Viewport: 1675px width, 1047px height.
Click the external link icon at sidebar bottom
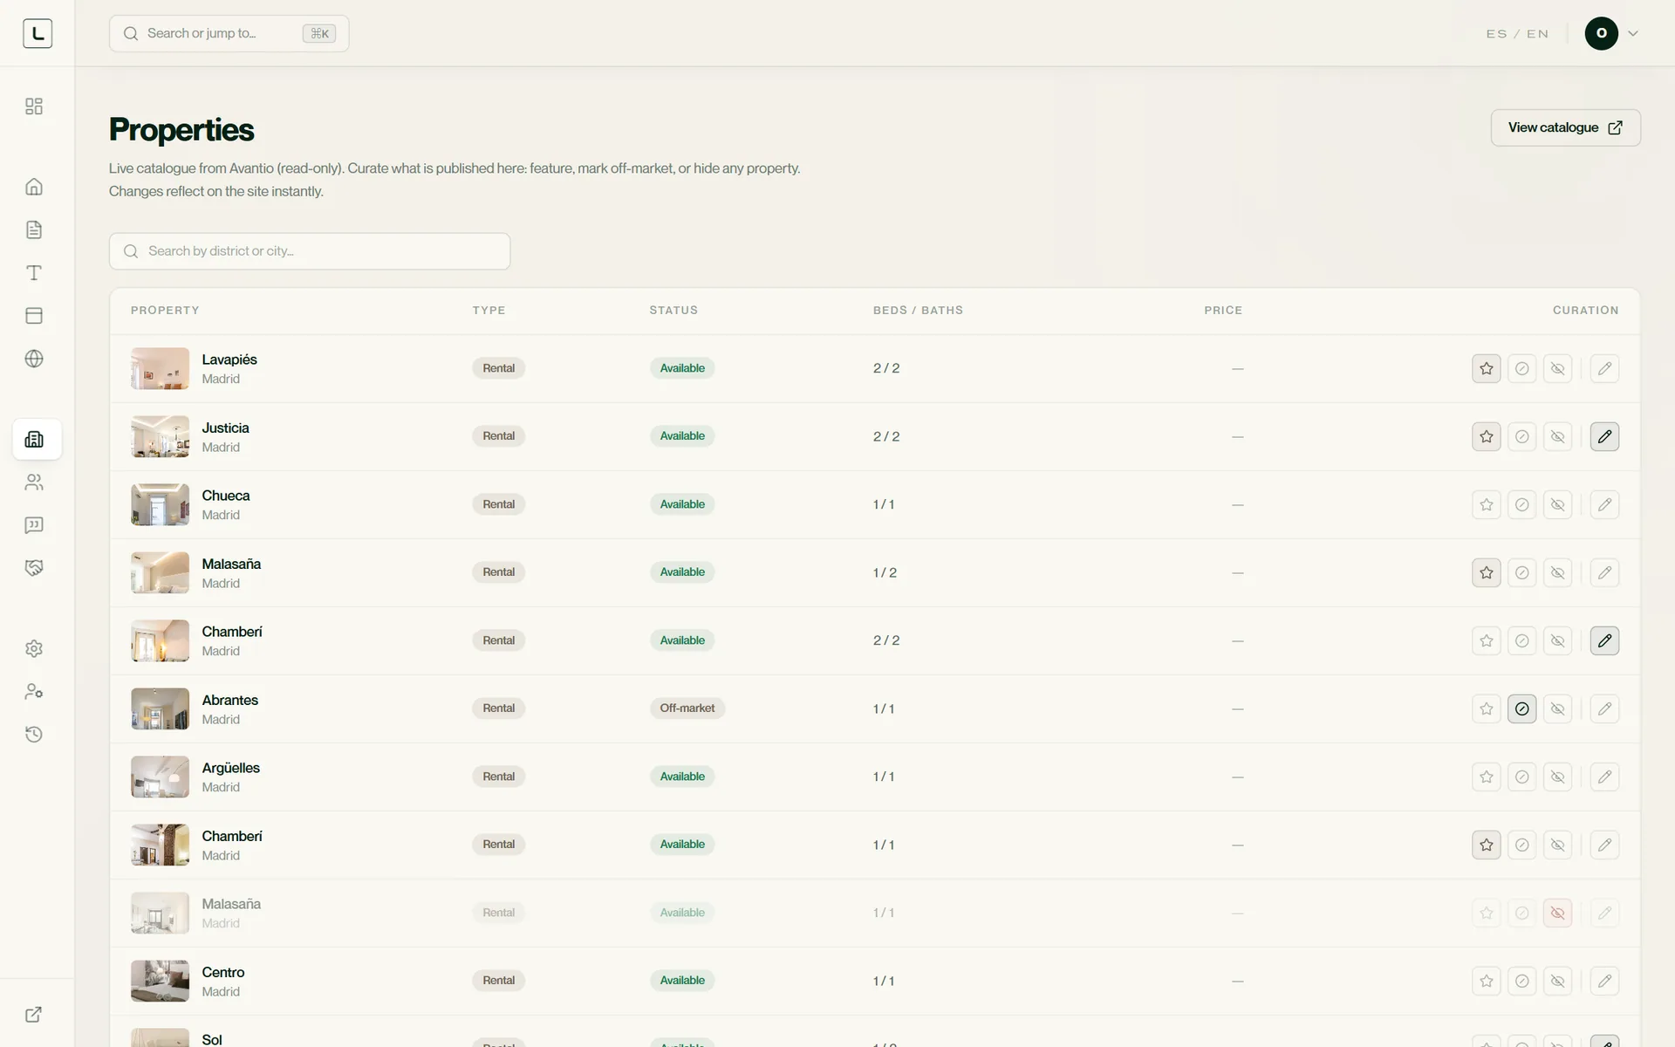point(34,1015)
